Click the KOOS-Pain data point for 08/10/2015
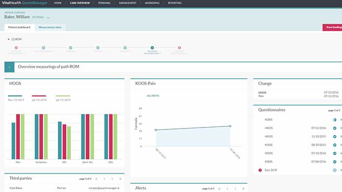The image size is (342, 192). 156,130
